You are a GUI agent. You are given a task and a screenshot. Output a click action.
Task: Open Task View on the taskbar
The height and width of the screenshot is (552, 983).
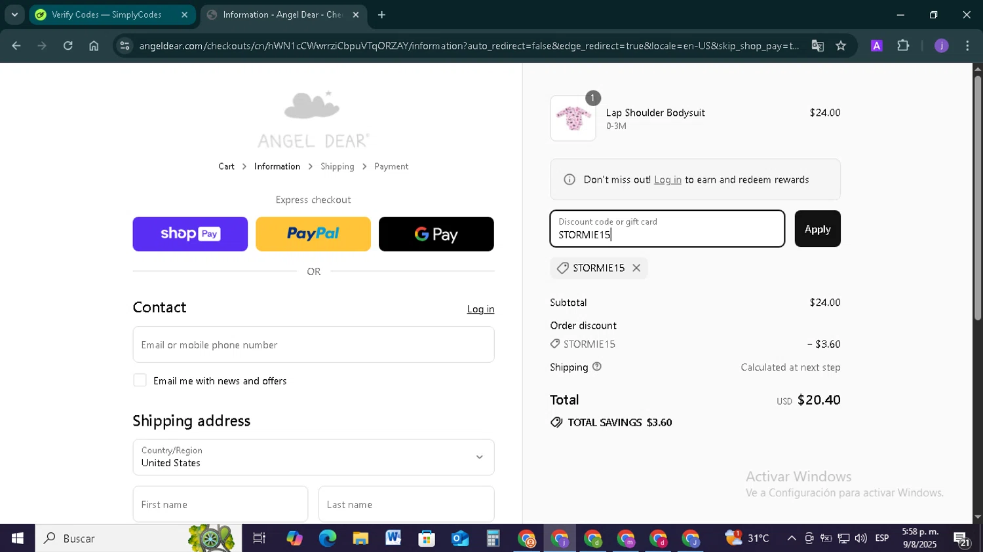(x=260, y=538)
